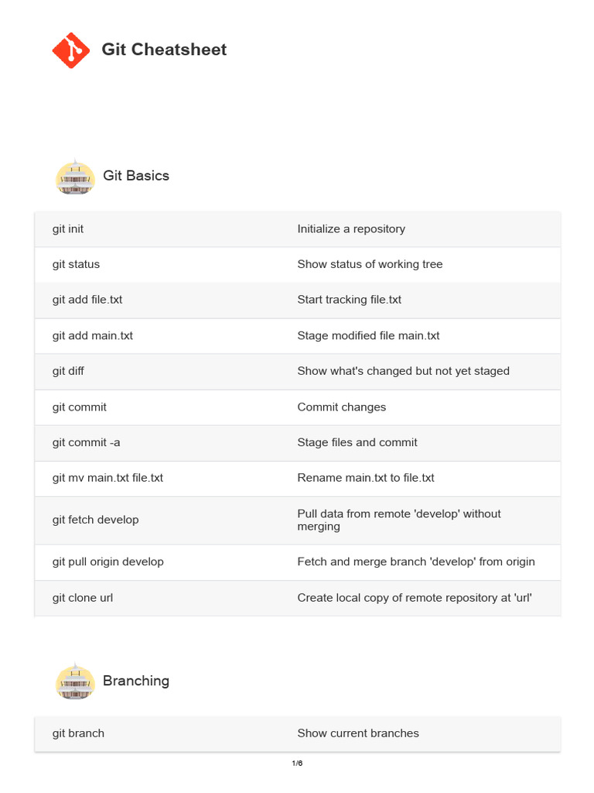The image size is (594, 793).
Task: Select the 'git fetch develop' command
Action: (x=95, y=520)
